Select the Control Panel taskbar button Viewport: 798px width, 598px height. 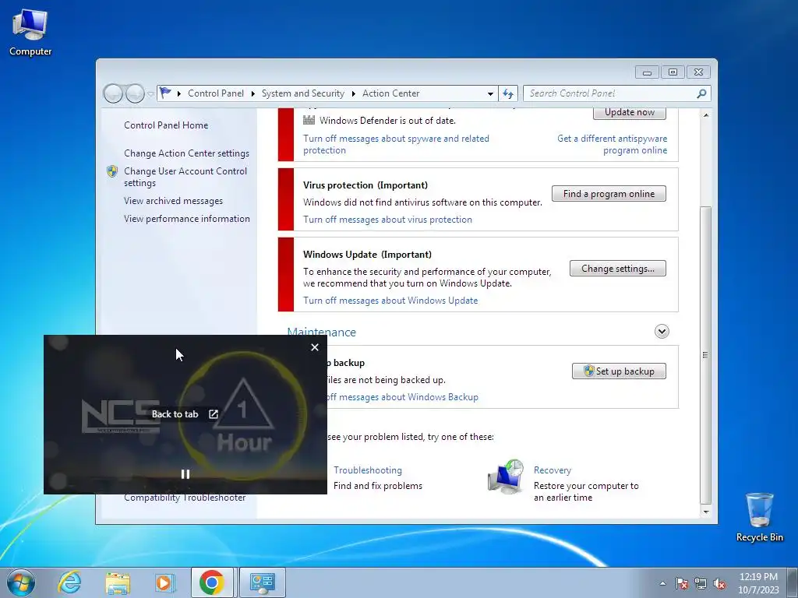click(263, 582)
